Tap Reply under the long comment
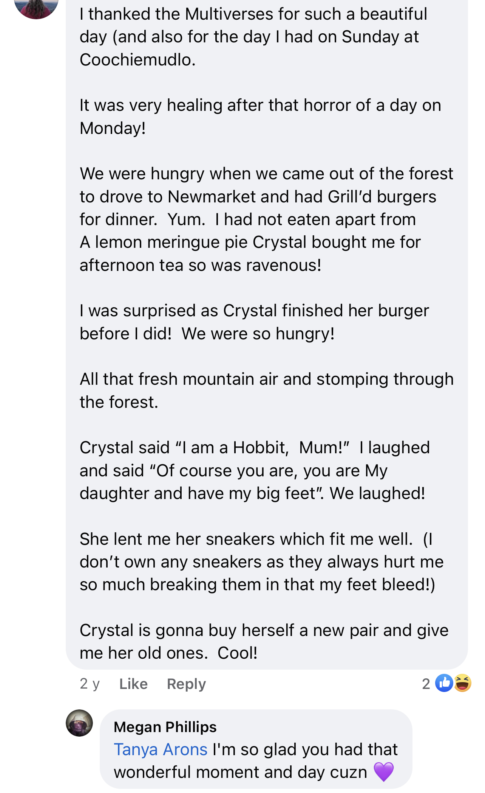This screenshot has height=793, width=485. click(x=186, y=684)
